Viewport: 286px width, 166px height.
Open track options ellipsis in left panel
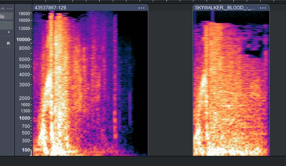10,9
